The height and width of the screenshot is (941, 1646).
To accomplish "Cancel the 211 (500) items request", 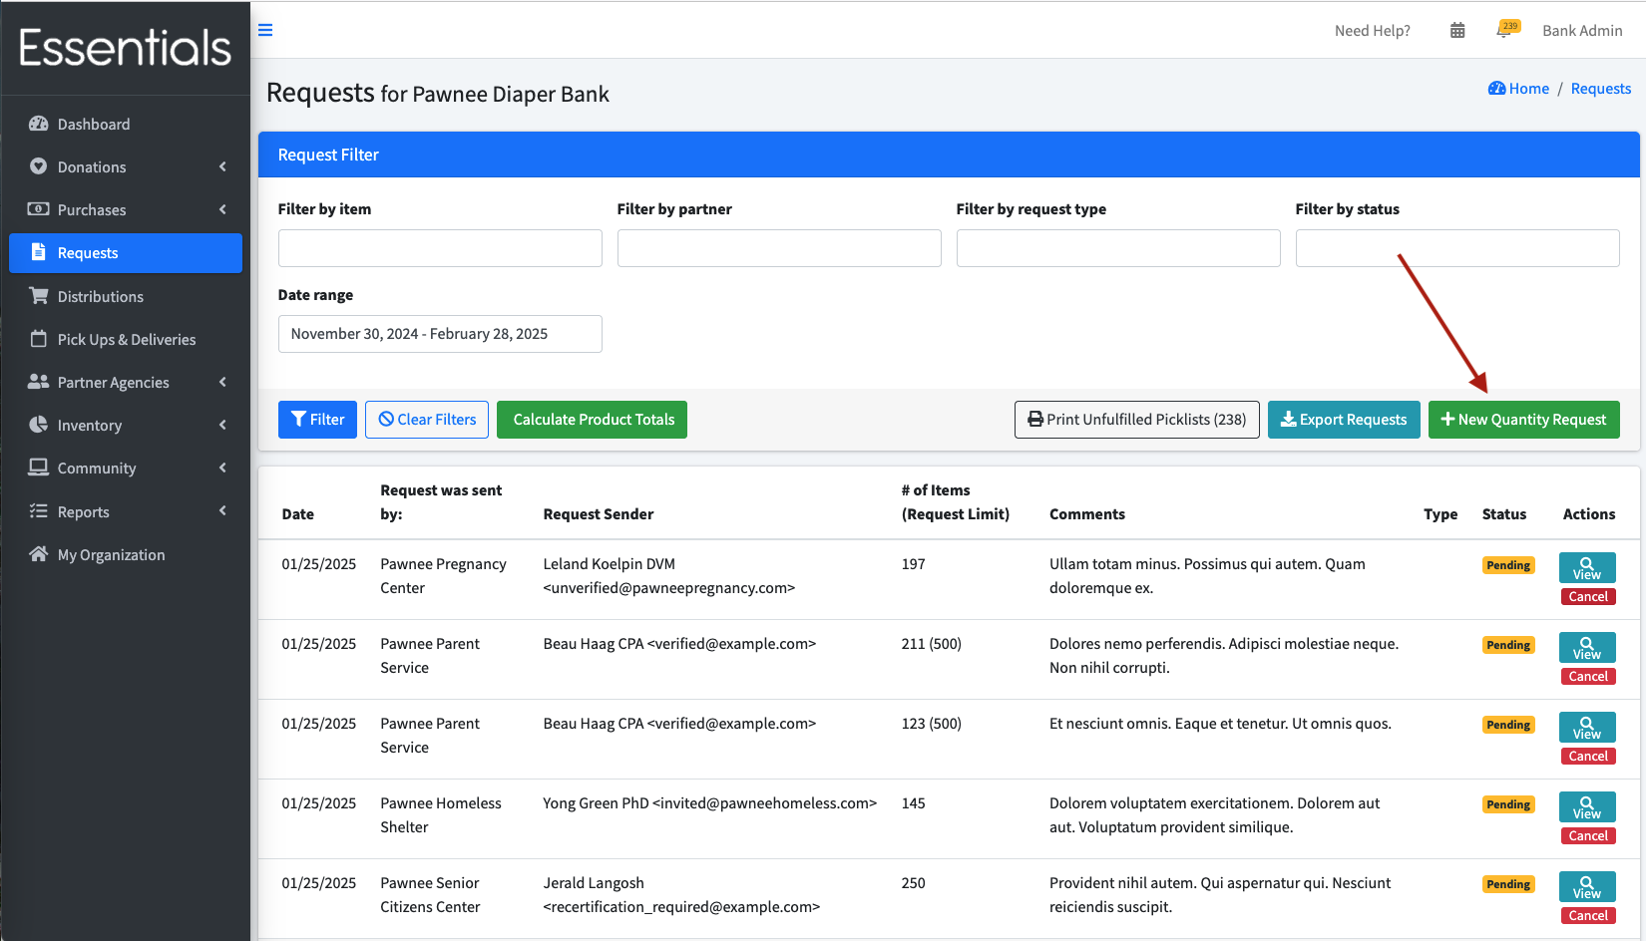I will 1588,677.
